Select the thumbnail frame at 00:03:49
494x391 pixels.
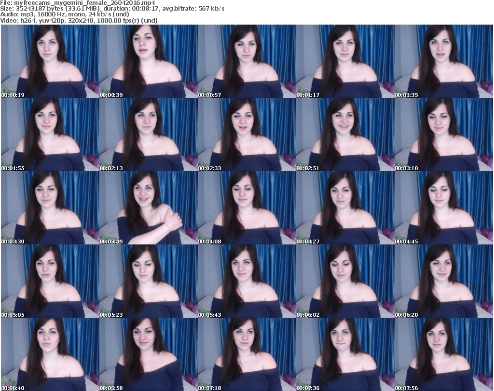coord(149,208)
